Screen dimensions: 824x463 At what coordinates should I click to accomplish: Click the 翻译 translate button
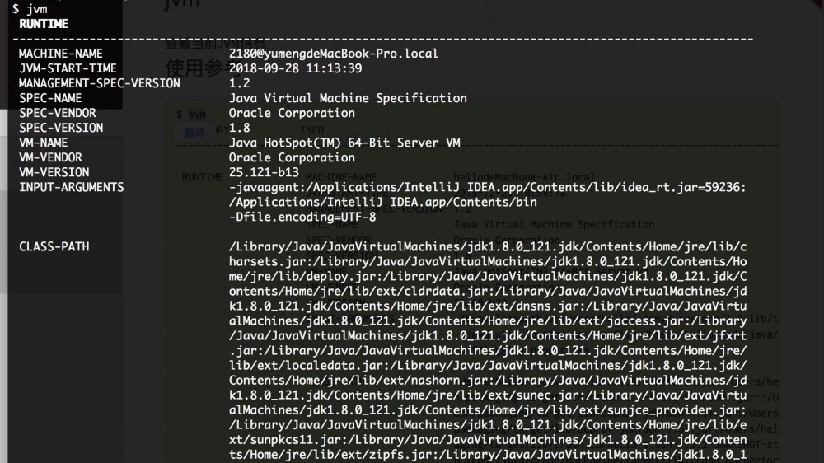[x=194, y=132]
